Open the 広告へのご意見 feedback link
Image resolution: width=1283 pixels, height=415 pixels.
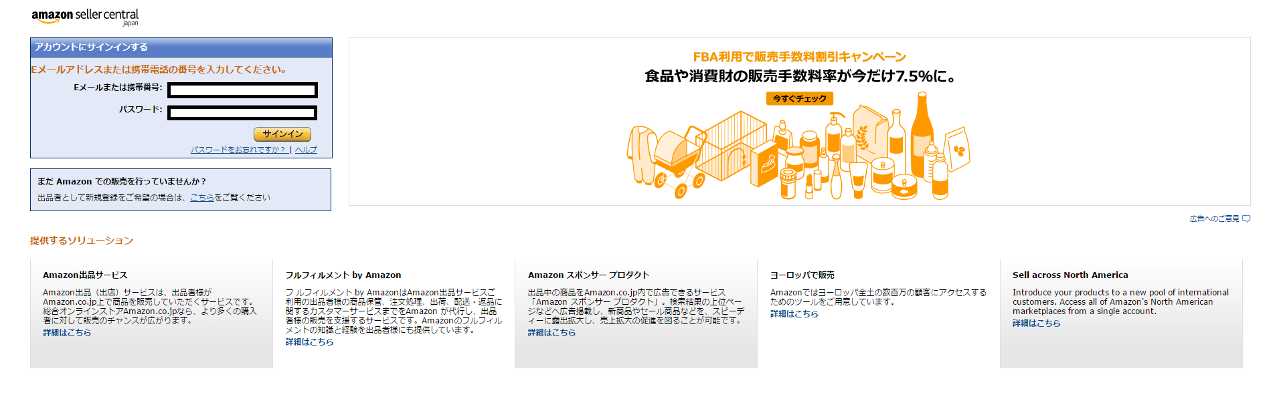click(1214, 219)
